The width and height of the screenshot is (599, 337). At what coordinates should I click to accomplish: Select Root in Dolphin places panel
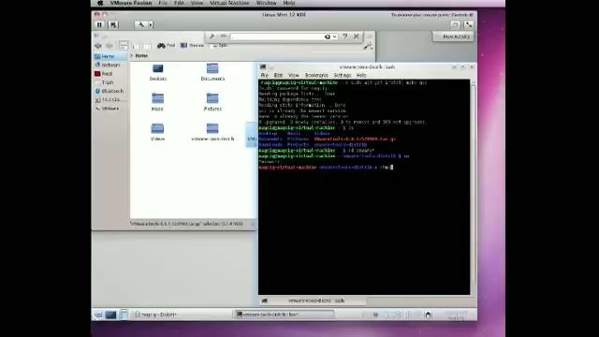pyautogui.click(x=110, y=73)
